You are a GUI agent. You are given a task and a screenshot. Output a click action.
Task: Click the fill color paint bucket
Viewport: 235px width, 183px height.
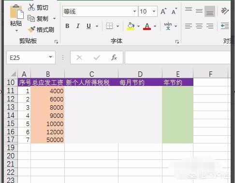coord(131,26)
